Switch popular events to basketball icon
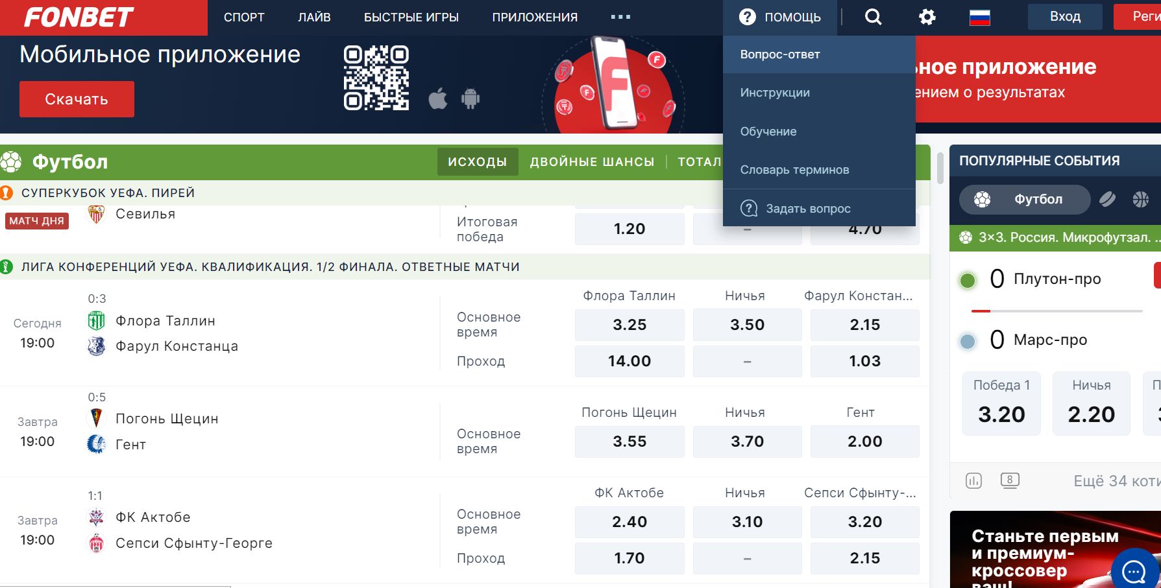This screenshot has height=588, width=1161. click(1140, 200)
